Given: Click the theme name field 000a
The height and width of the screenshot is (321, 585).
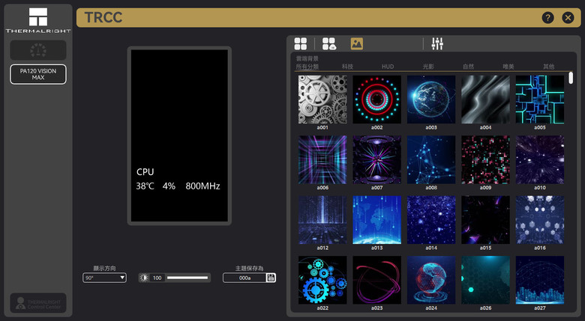Looking at the screenshot, I should click(244, 278).
